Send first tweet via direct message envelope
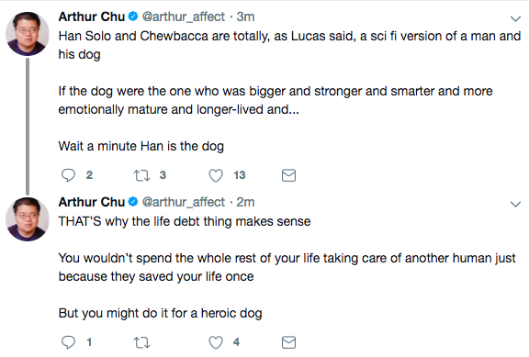This screenshot has width=529, height=357. coord(288,175)
